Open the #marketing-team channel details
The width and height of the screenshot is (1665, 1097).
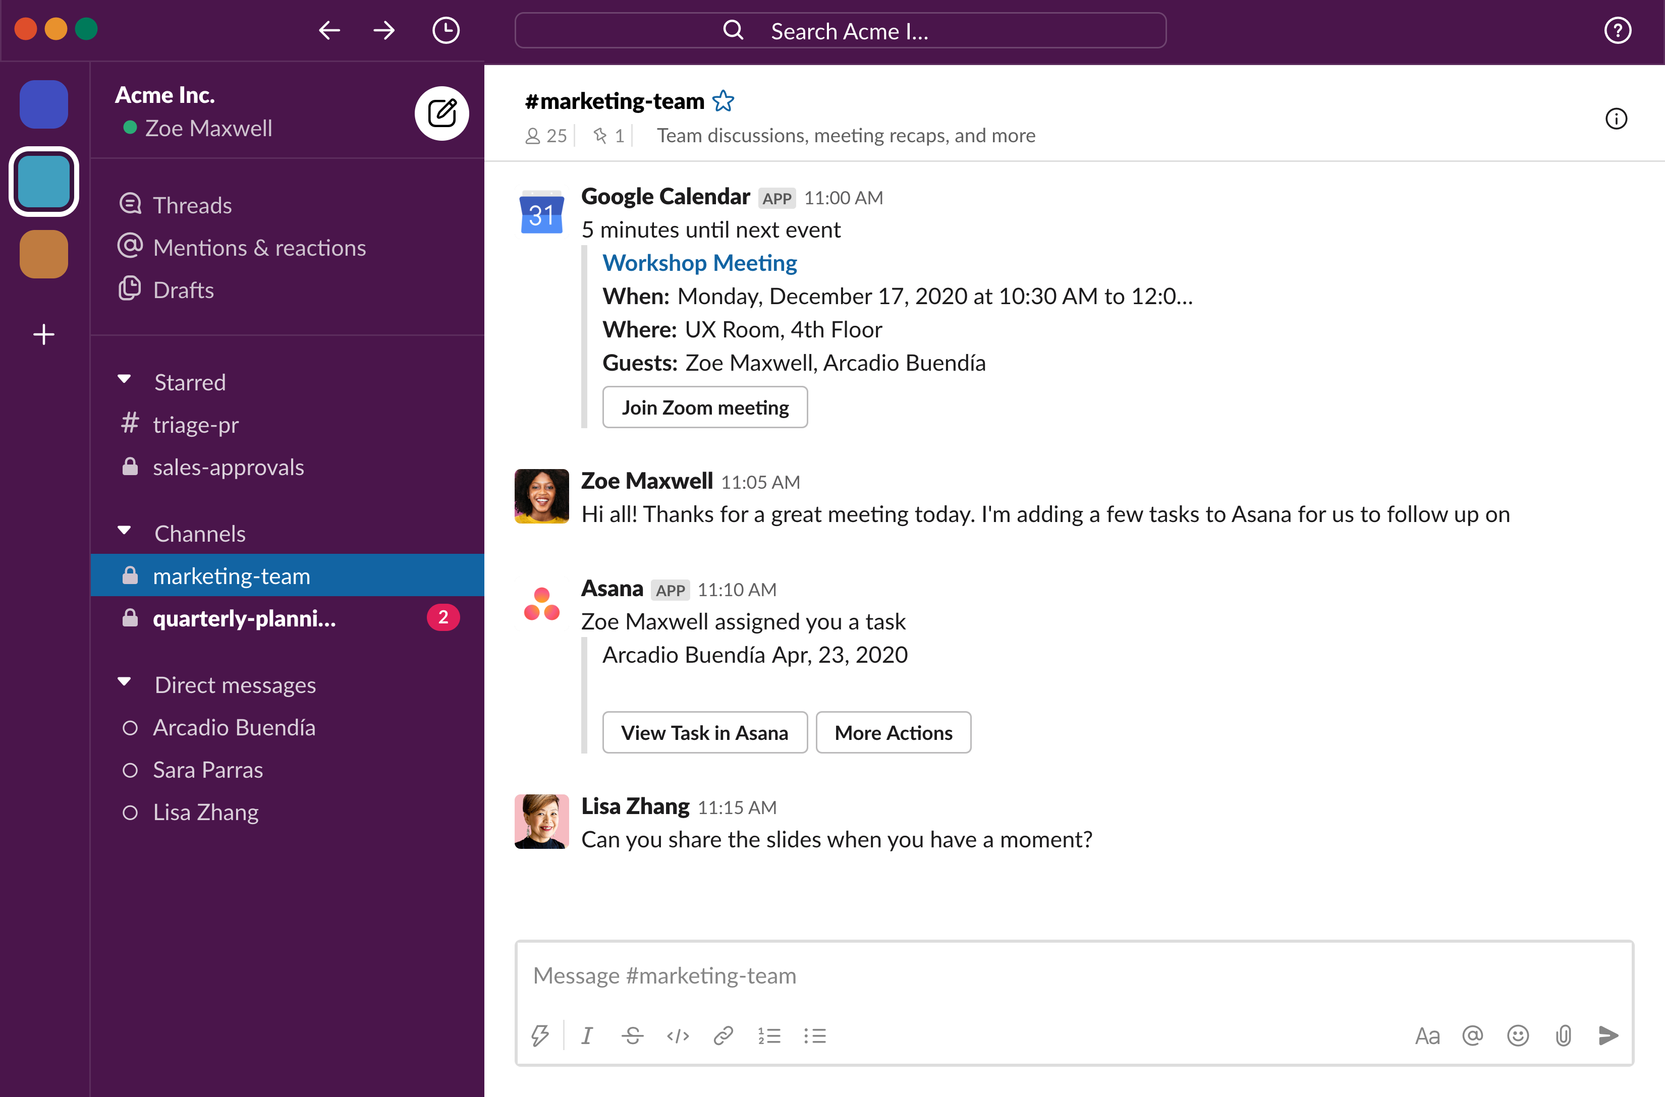(x=1616, y=119)
